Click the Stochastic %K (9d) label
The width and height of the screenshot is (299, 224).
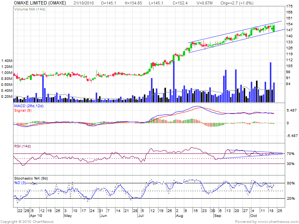[32, 178]
